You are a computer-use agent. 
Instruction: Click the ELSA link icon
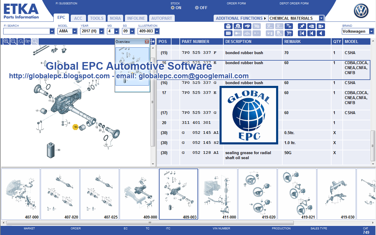tap(270, 26)
